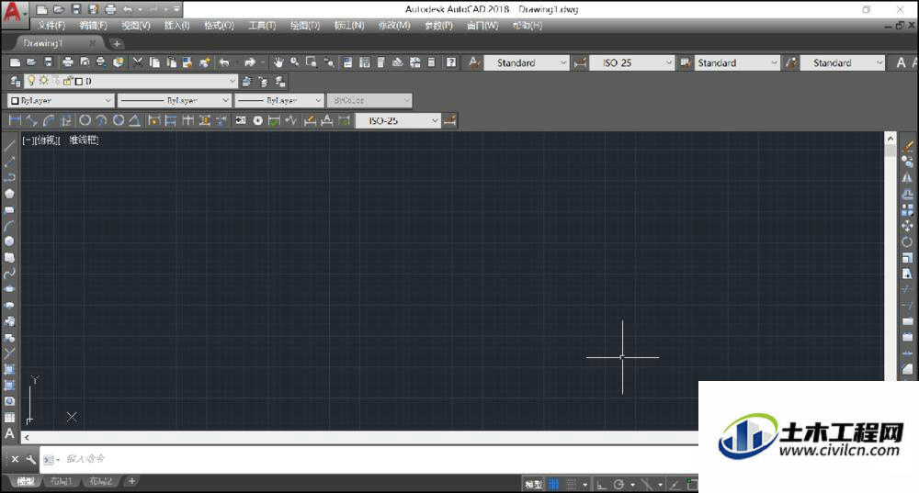Click the Angular dimension tool

134,120
